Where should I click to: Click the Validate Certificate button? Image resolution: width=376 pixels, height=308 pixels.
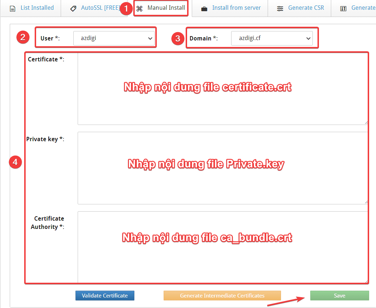(105, 295)
